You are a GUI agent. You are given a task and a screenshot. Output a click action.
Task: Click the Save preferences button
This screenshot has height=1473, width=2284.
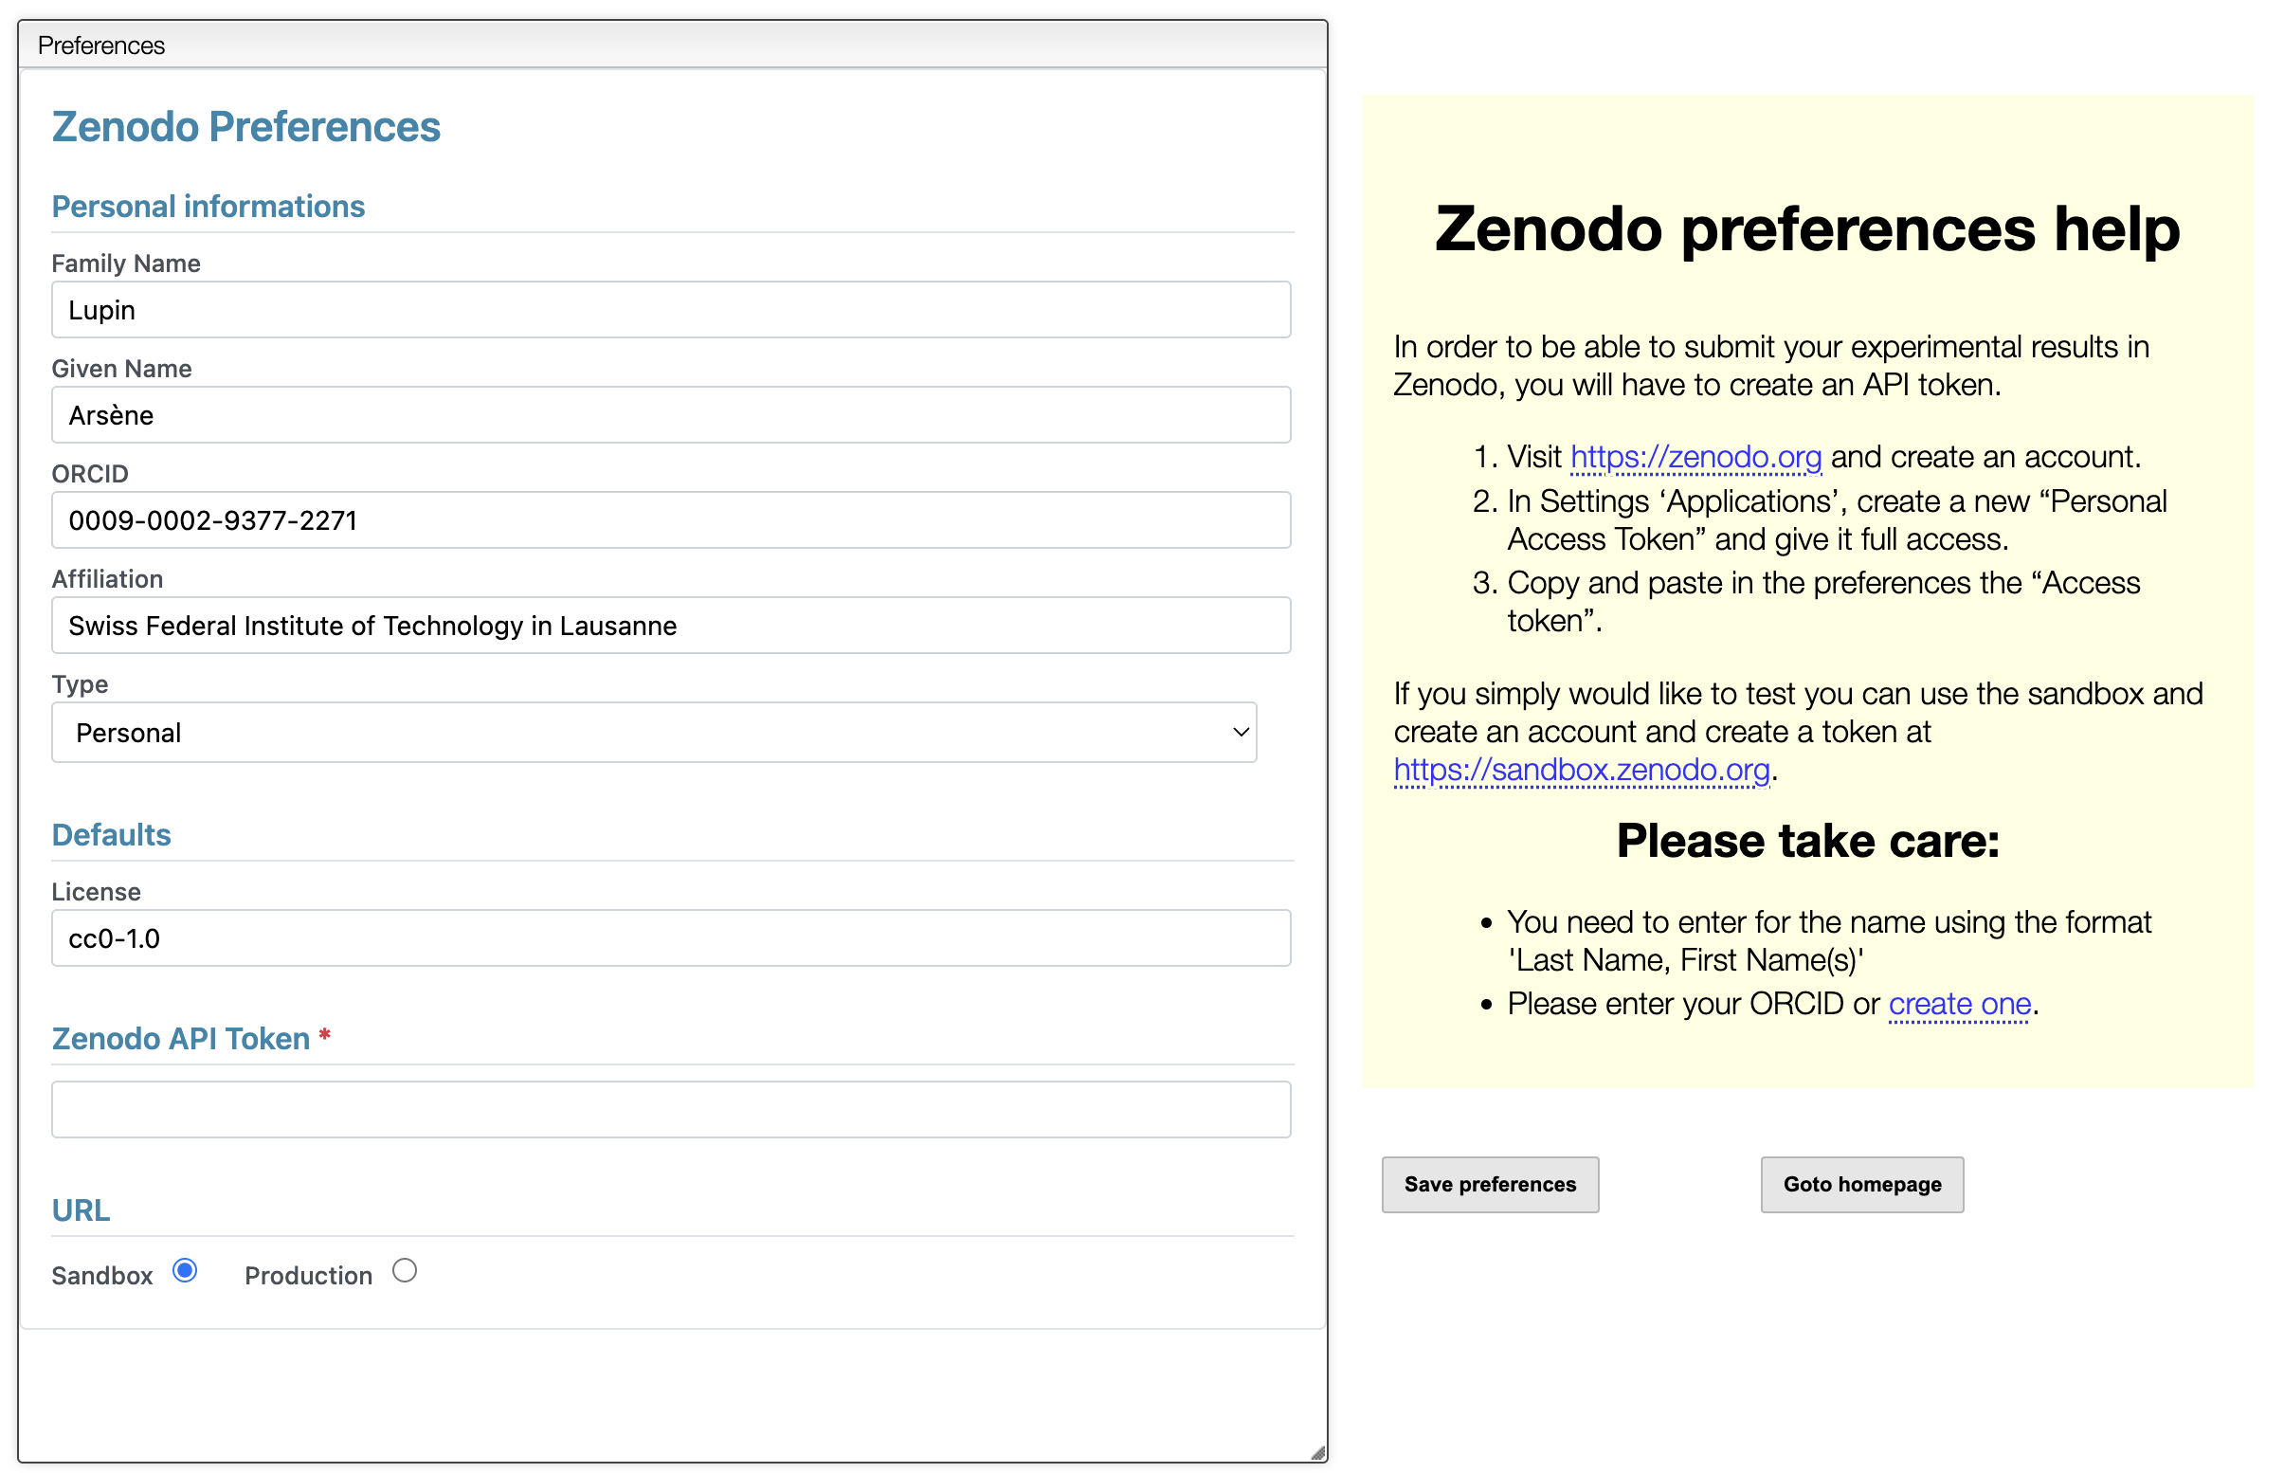click(x=1493, y=1186)
